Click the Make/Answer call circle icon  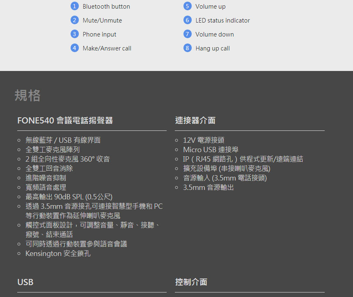tap(75, 48)
